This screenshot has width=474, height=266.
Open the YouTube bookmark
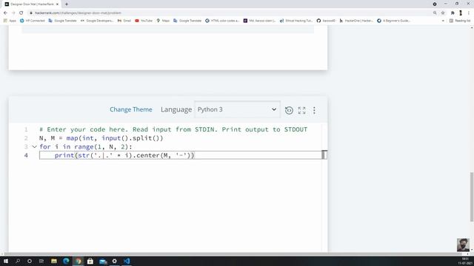[x=144, y=21]
